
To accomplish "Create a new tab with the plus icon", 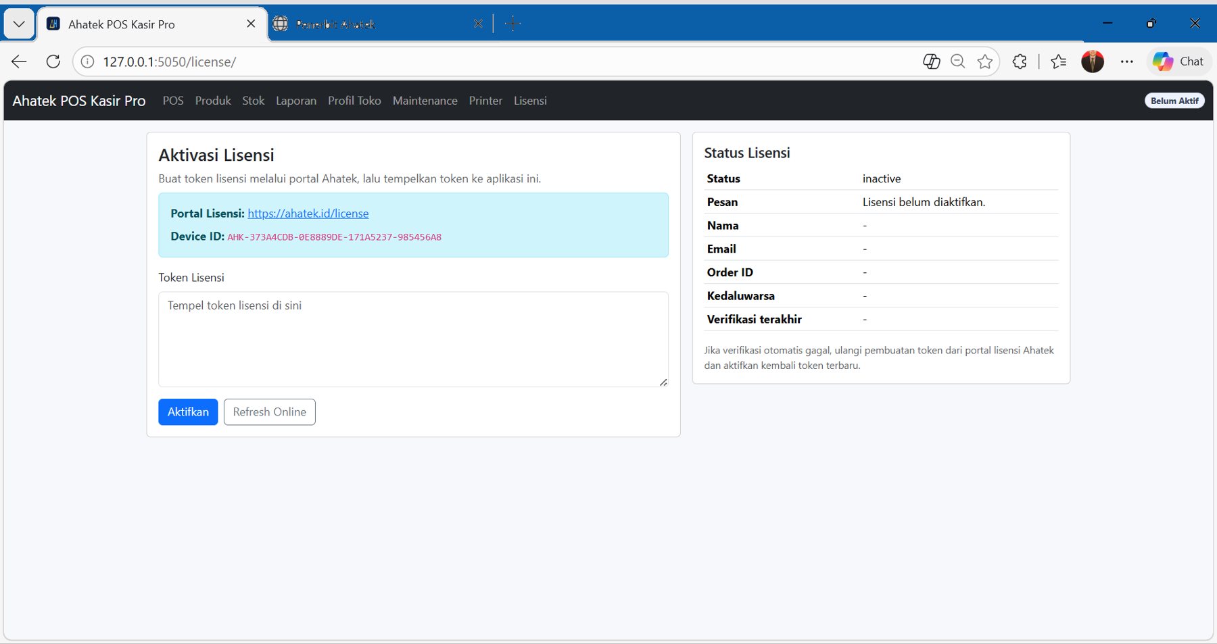I will (x=512, y=23).
